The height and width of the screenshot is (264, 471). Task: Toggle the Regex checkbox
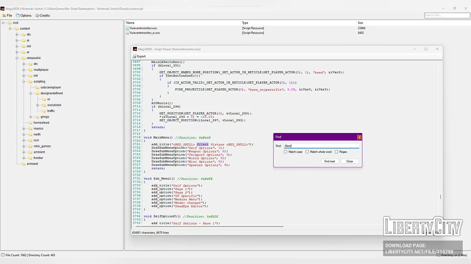336,152
